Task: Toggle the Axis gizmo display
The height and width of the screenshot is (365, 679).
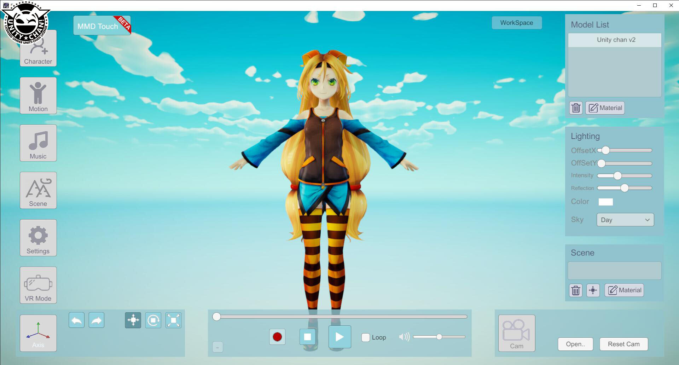Action: [38, 333]
